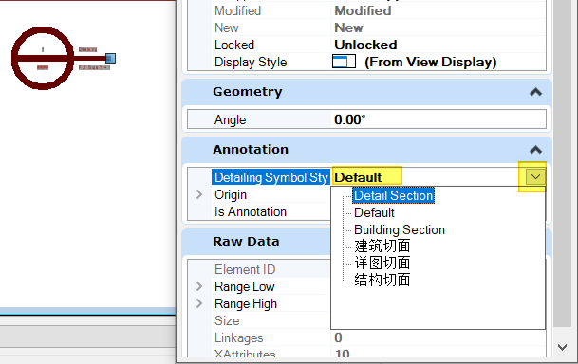Pick Building Section from the list
This screenshot has height=364, width=578.
point(400,229)
